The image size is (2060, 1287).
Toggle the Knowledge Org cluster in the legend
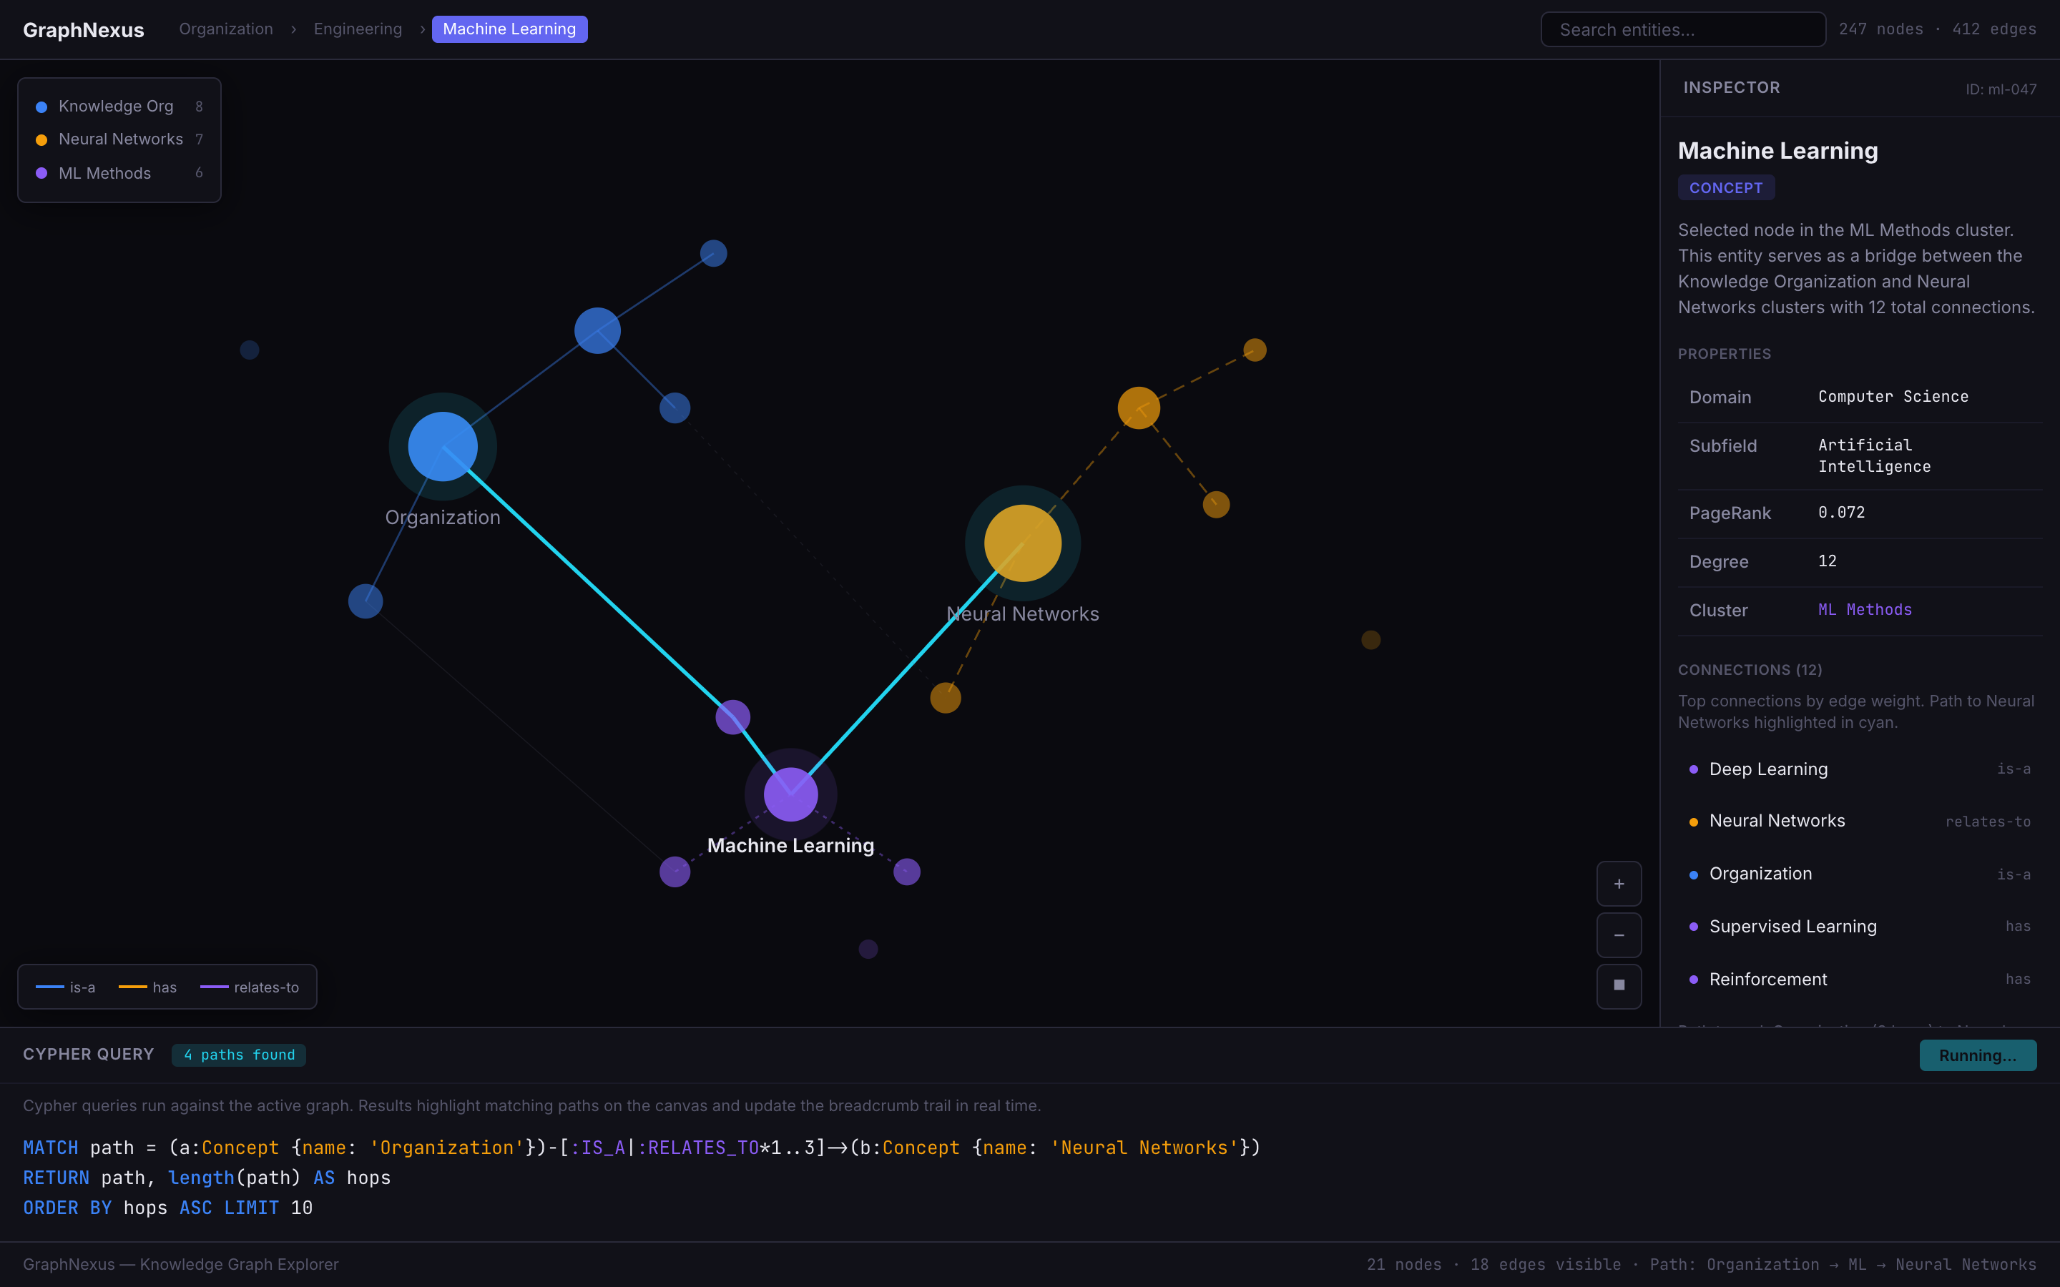116,107
